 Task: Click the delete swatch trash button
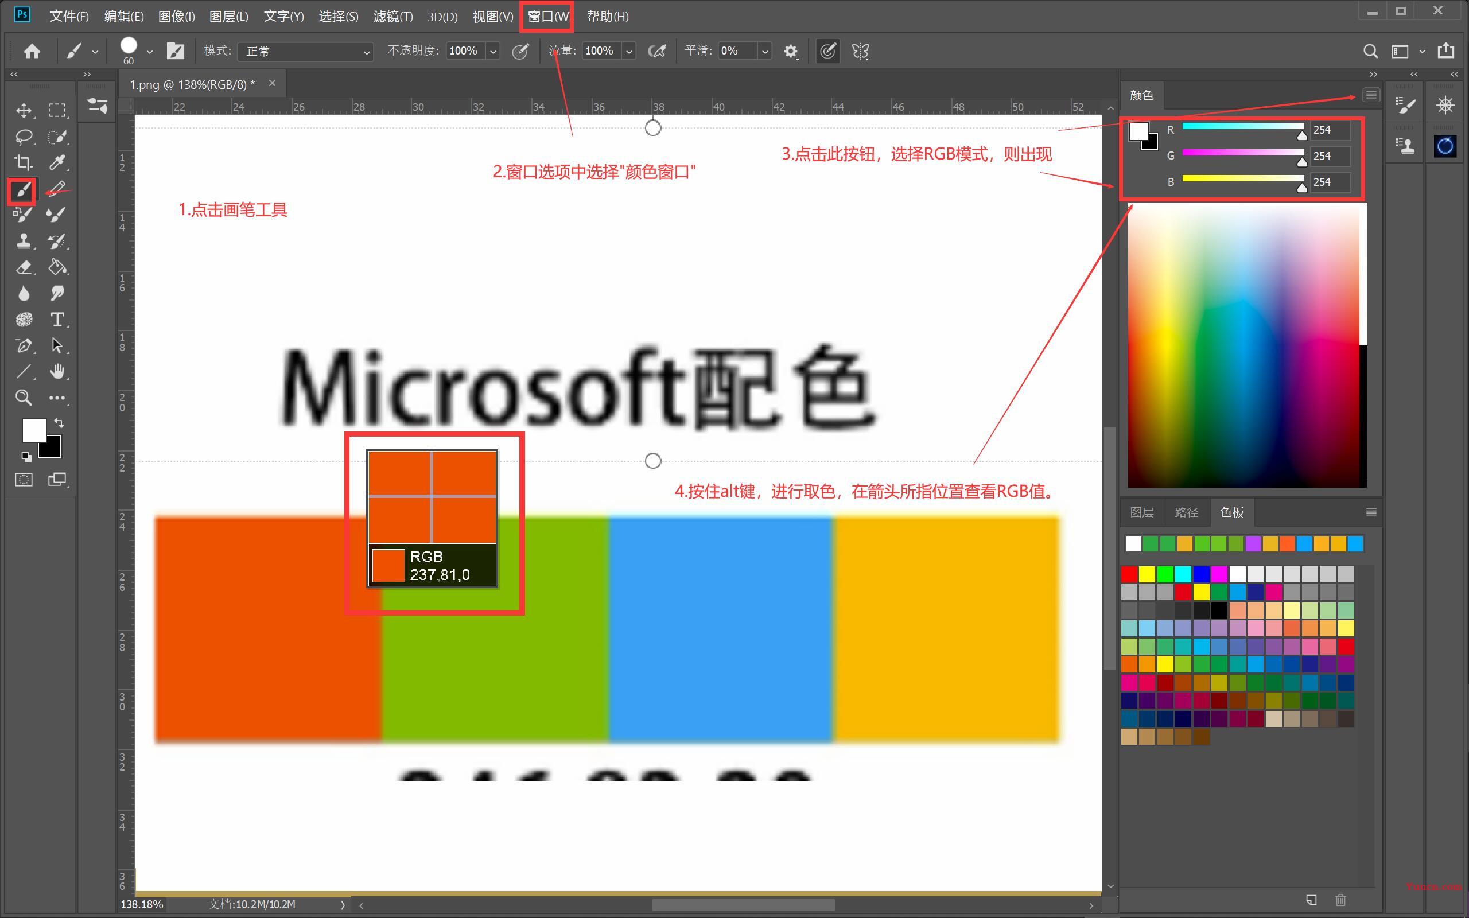[1341, 900]
